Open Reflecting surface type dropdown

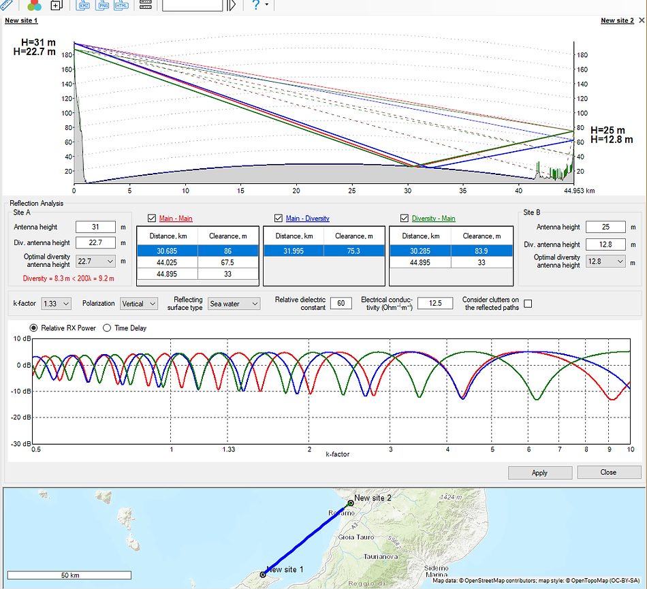tap(234, 304)
